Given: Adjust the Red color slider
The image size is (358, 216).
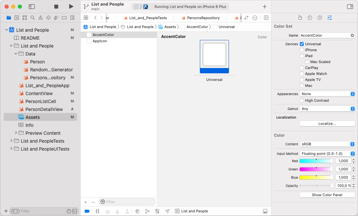Looking at the screenshot, I should click(x=316, y=161).
